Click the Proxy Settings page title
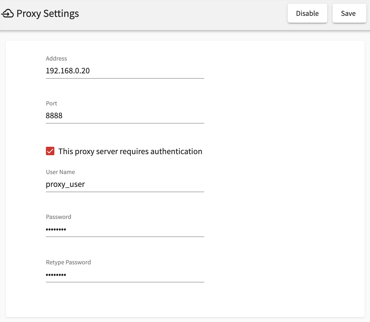 tap(48, 13)
